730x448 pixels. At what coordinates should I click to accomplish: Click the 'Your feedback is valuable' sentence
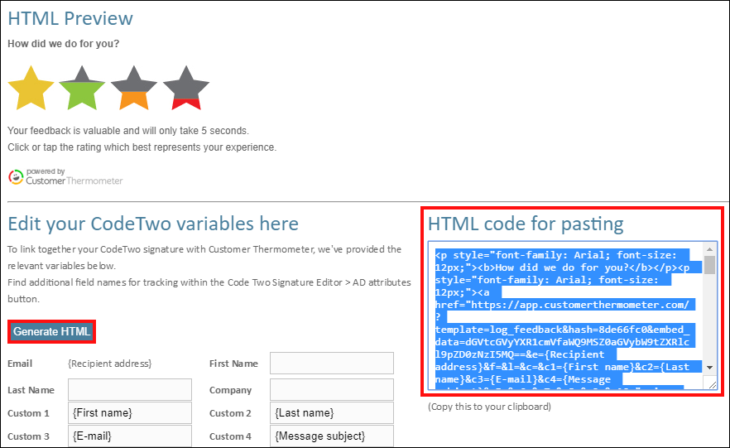point(128,131)
